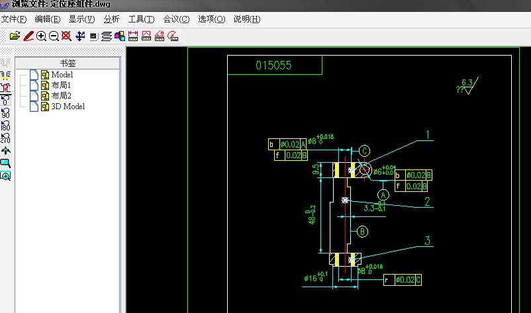Click the magnifier glass window sidebar icon
The image size is (531, 313).
[5, 176]
